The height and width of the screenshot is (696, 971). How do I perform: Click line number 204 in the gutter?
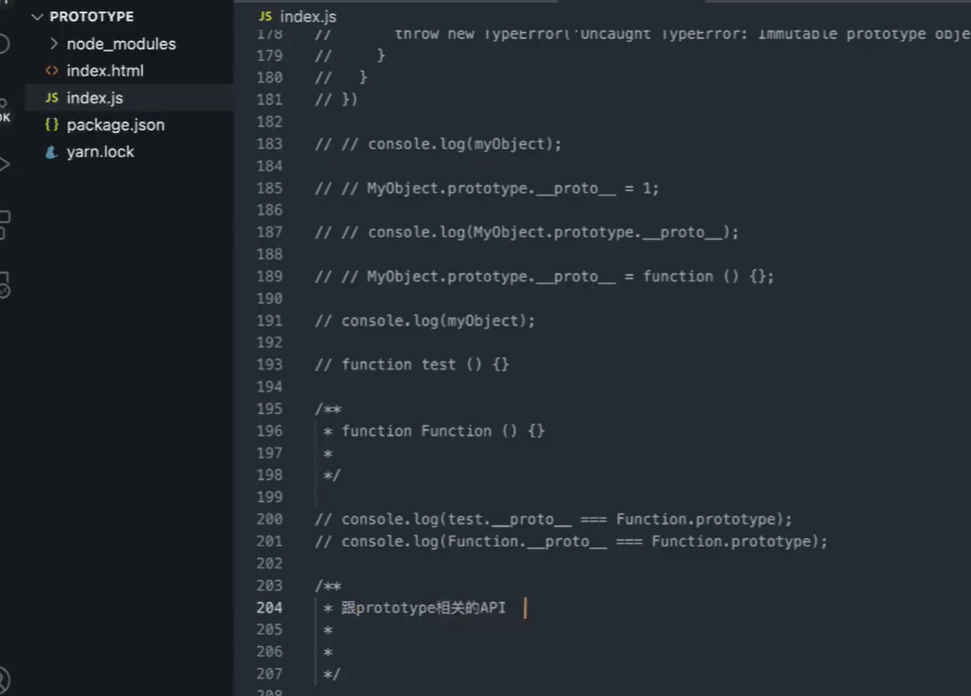pyautogui.click(x=269, y=608)
